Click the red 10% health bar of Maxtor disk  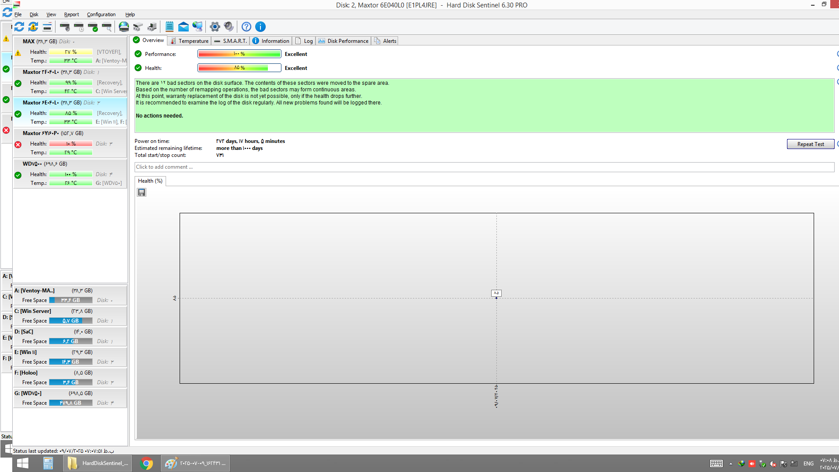click(71, 144)
